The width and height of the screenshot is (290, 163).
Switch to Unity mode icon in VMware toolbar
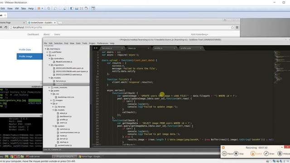pos(87,9)
